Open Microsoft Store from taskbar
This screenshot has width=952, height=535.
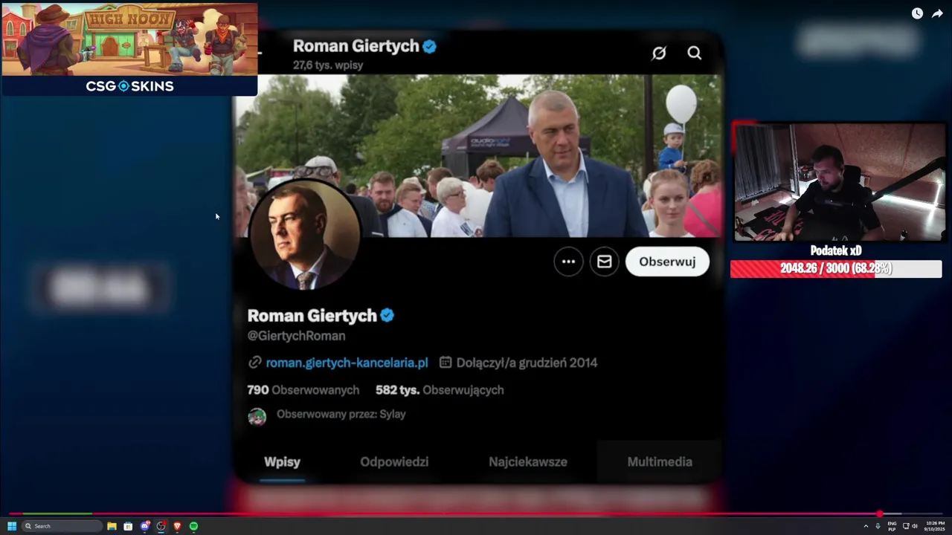coord(128,526)
